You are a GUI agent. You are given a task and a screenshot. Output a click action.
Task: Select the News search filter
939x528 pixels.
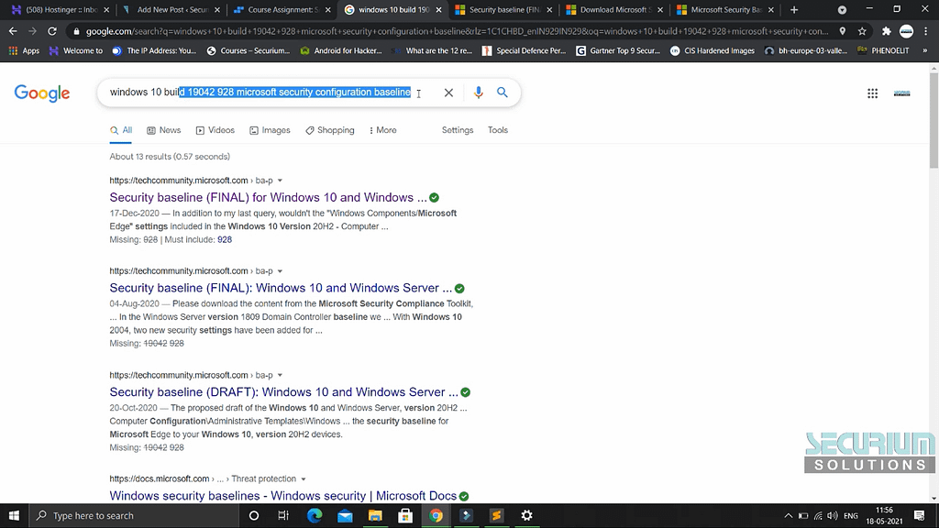coord(164,130)
